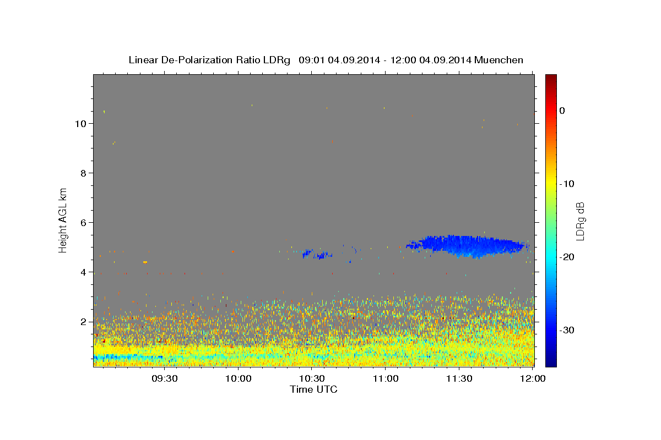Click the 10:00 time tick label
The image size is (661, 440).
click(x=239, y=378)
